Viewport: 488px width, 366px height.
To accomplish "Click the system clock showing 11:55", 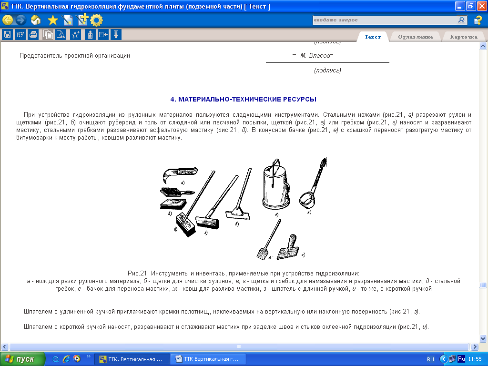I will [475, 359].
